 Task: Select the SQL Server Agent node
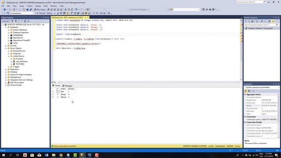(17, 83)
